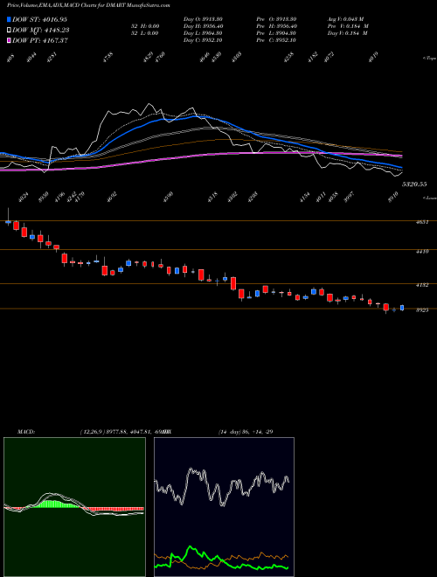Click the 'DOW ST: 4016.93' label
Image resolution: width=437 pixels, height=577 pixels.
39,19
